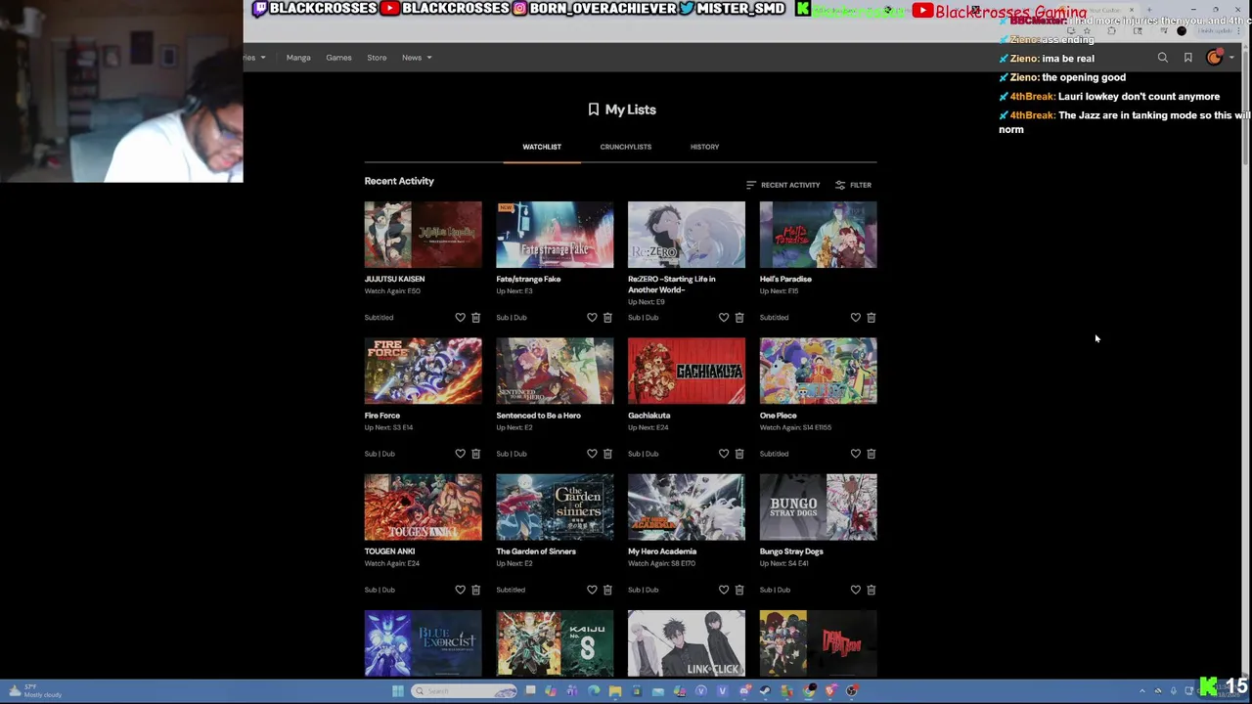The height and width of the screenshot is (704, 1252).
Task: Toggle favorite heart on TOUGEN ANKI
Action: click(460, 590)
